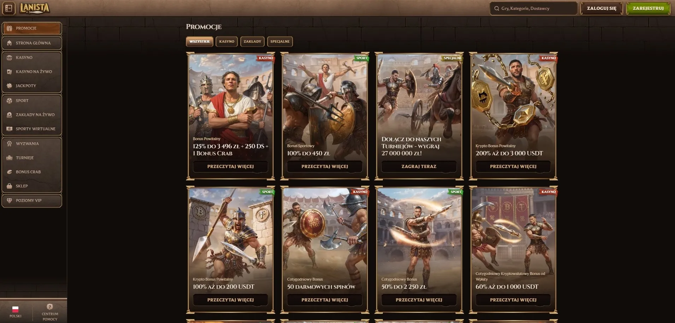Image resolution: width=675 pixels, height=323 pixels.
Task: Open the Promocje gift icon
Action: [10, 28]
